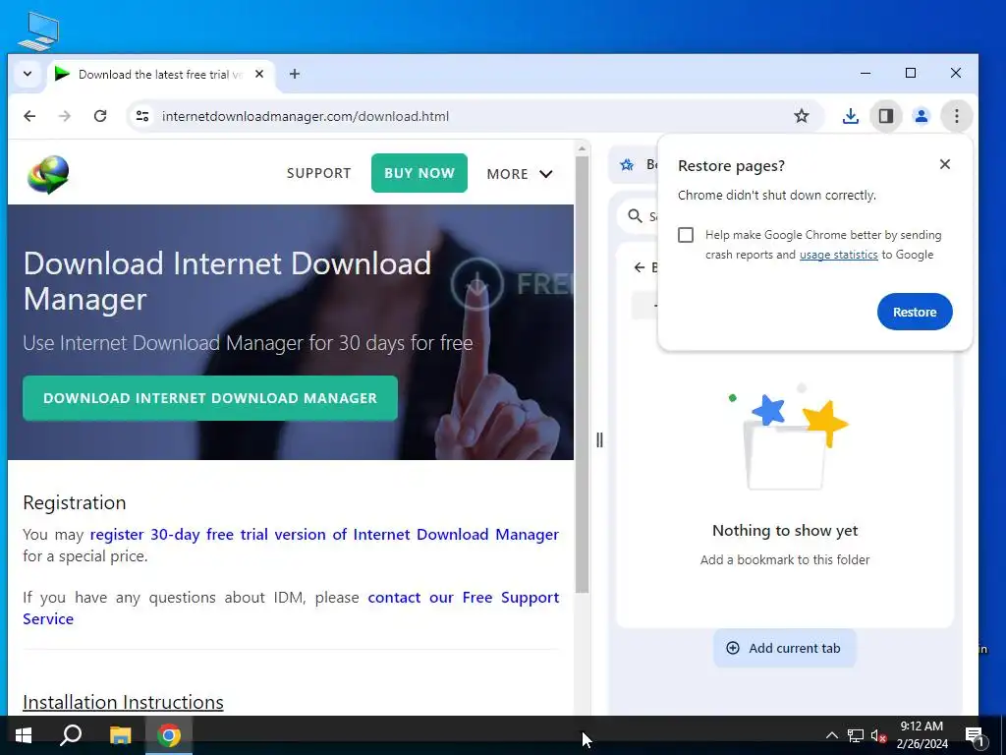This screenshot has height=755, width=1006.
Task: Open register 30-day free trial link
Action: tap(324, 535)
